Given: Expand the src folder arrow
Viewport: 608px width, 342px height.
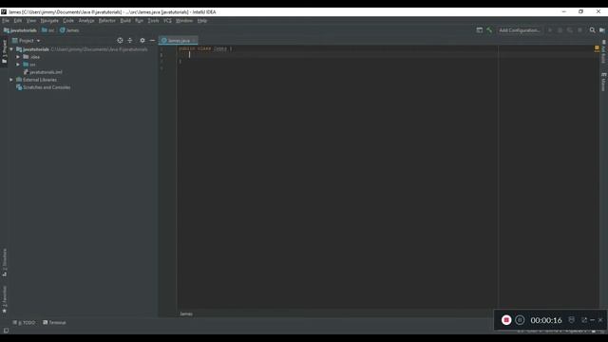Looking at the screenshot, I should coord(18,65).
